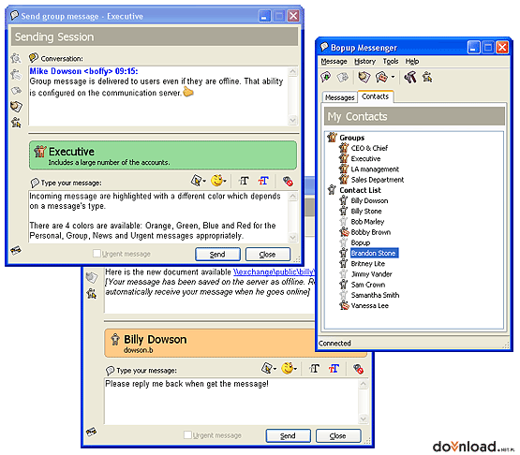
Task: Click the first new message icon in Bopup Messenger toolbar
Action: pyautogui.click(x=326, y=77)
